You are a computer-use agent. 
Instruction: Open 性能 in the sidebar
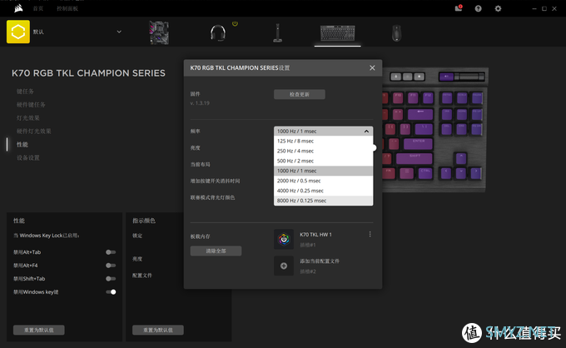point(22,144)
